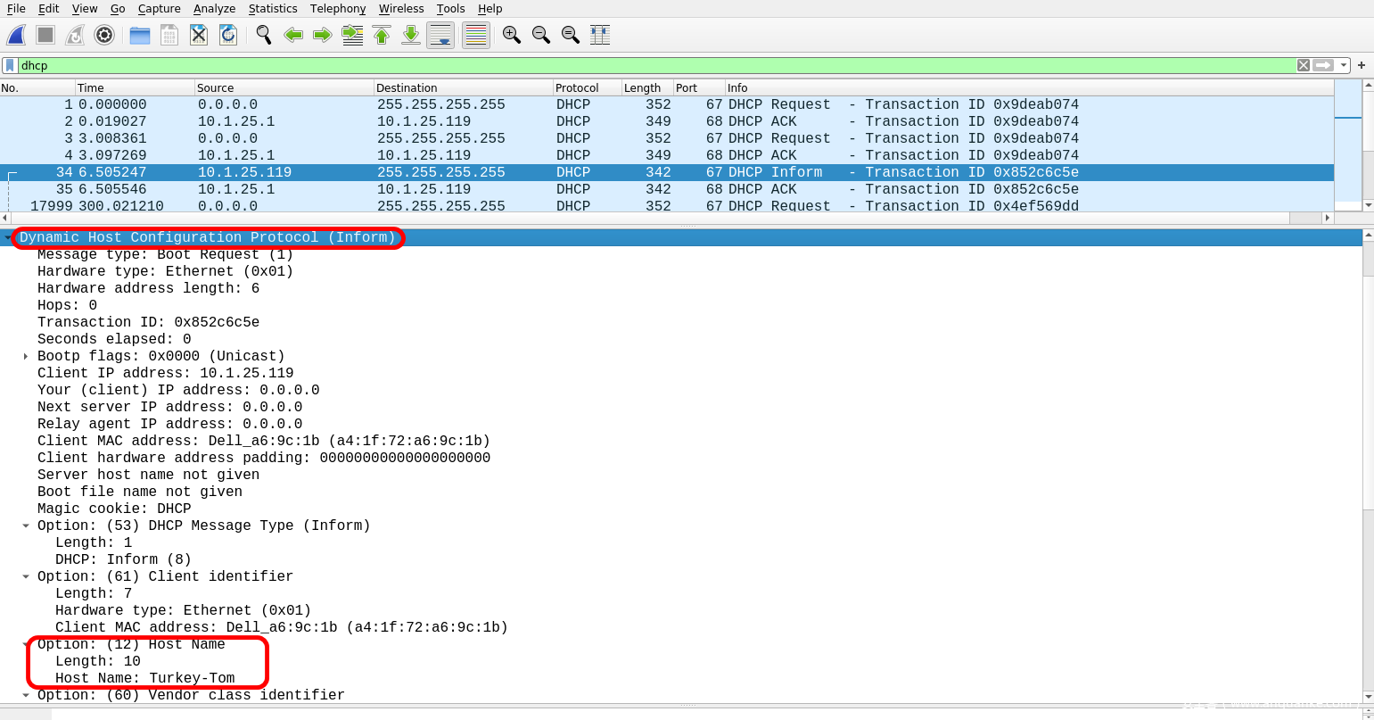Add a filter button with plus sign
Viewport: 1374px width, 720px height.
click(x=1362, y=65)
